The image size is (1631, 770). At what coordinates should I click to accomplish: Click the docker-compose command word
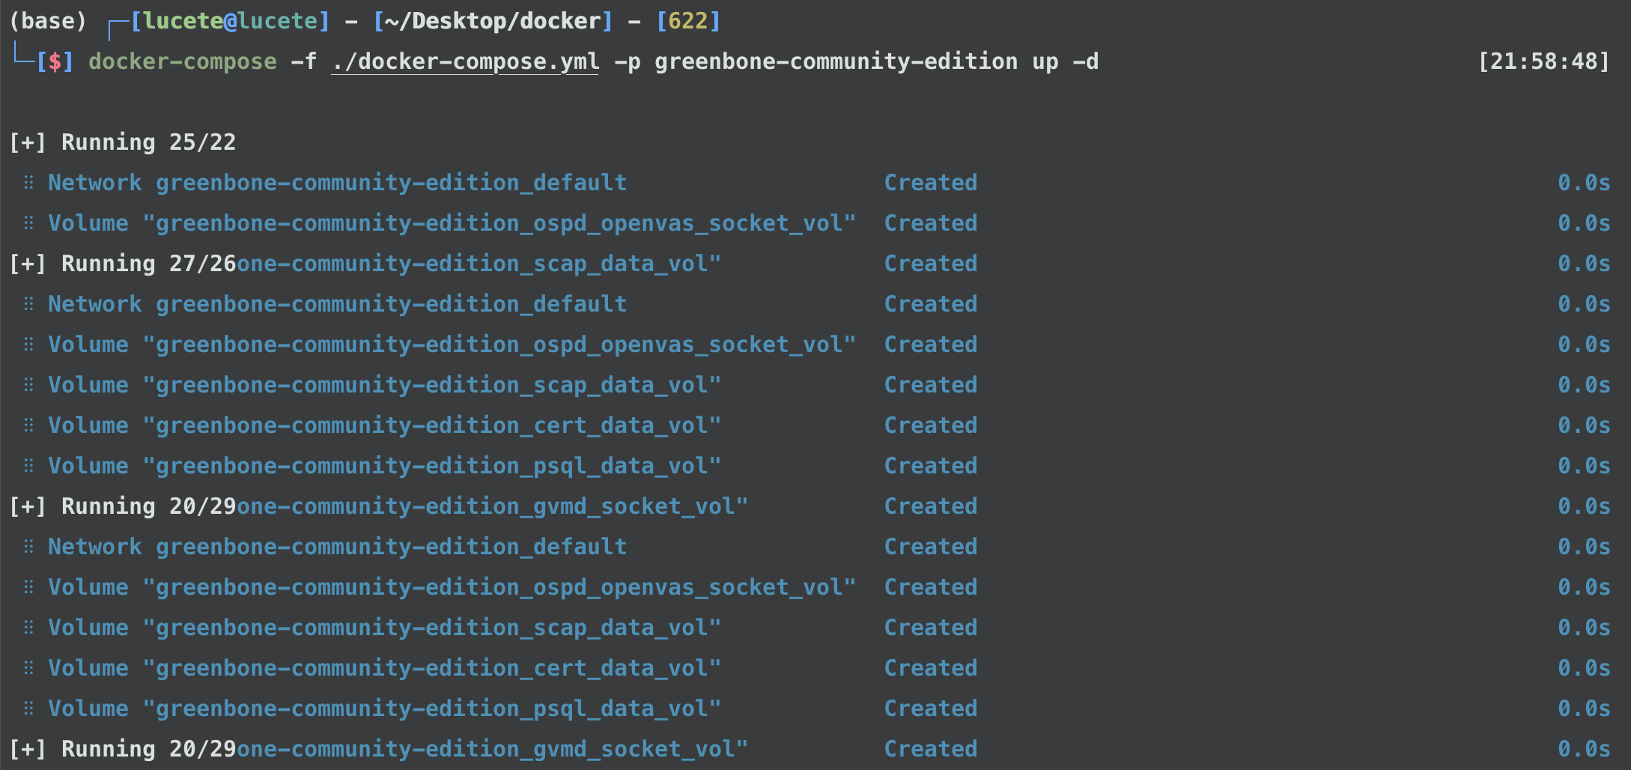183,61
